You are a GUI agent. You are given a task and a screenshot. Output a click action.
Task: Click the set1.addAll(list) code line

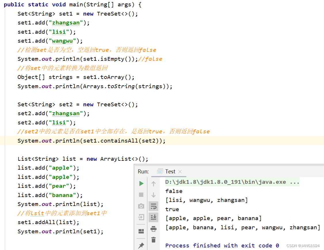(x=48, y=222)
